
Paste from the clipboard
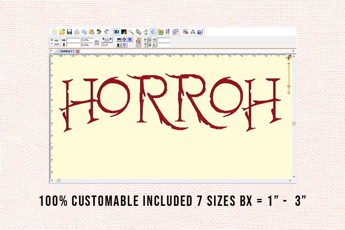(91, 32)
